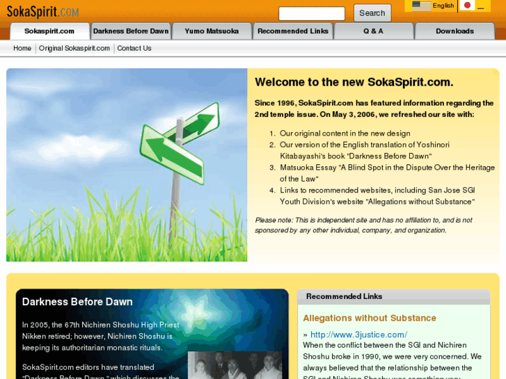Image resolution: width=506 pixels, height=379 pixels.
Task: Click the Recommended Links panel header
Action: tap(394, 296)
